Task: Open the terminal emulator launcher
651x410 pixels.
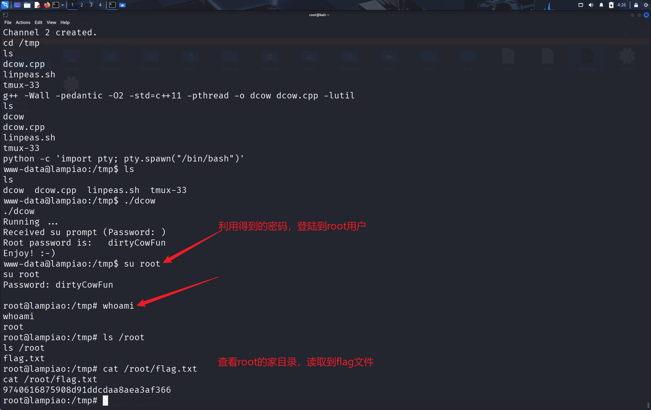Action: pyautogui.click(x=55, y=5)
